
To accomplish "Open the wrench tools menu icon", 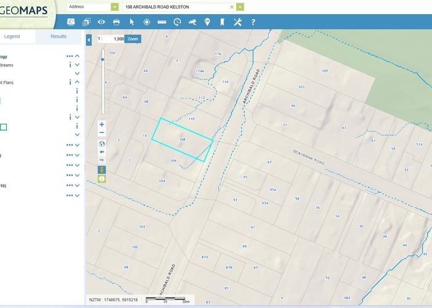I will coord(238,22).
